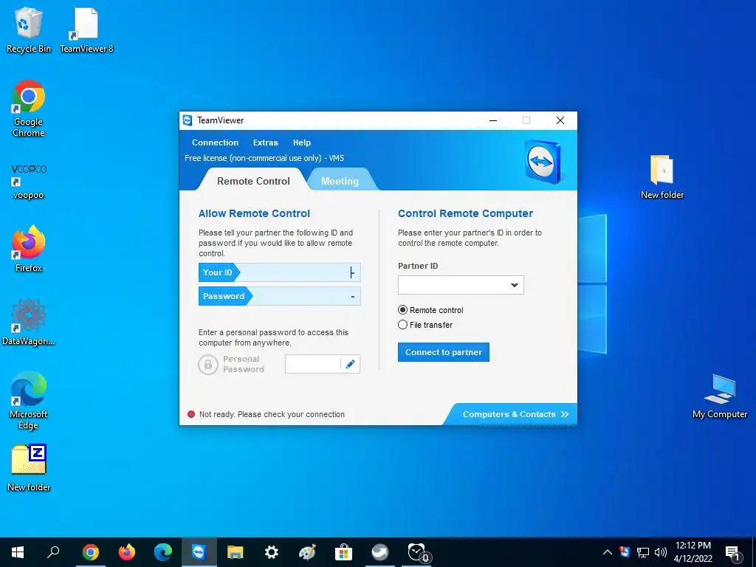Select the My Computer desktop icon
This screenshot has width=756, height=567.
[x=719, y=396]
